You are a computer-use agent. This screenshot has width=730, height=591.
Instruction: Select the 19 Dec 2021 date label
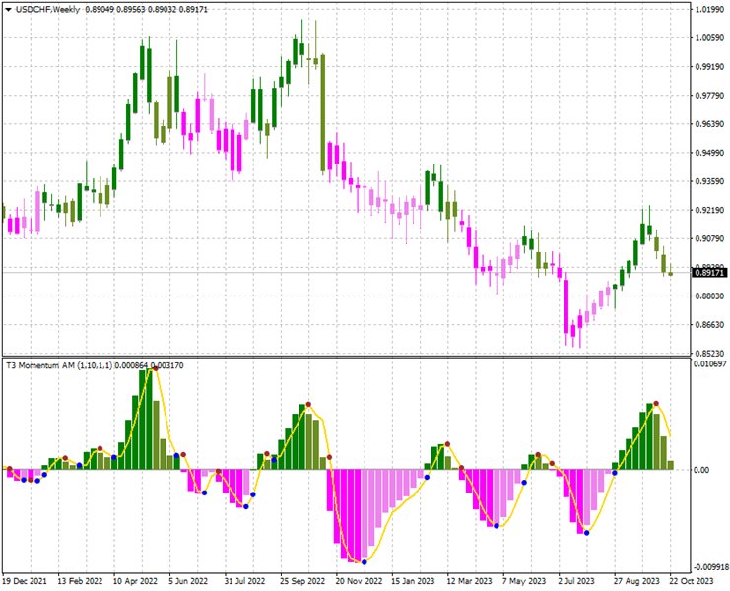[x=27, y=582]
